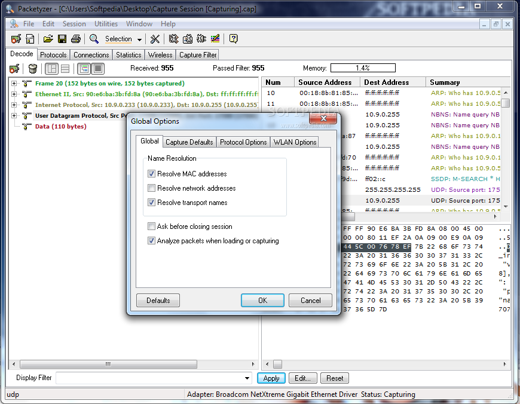This screenshot has height=404, width=520.
Task: Open the File menu
Action: tap(29, 24)
